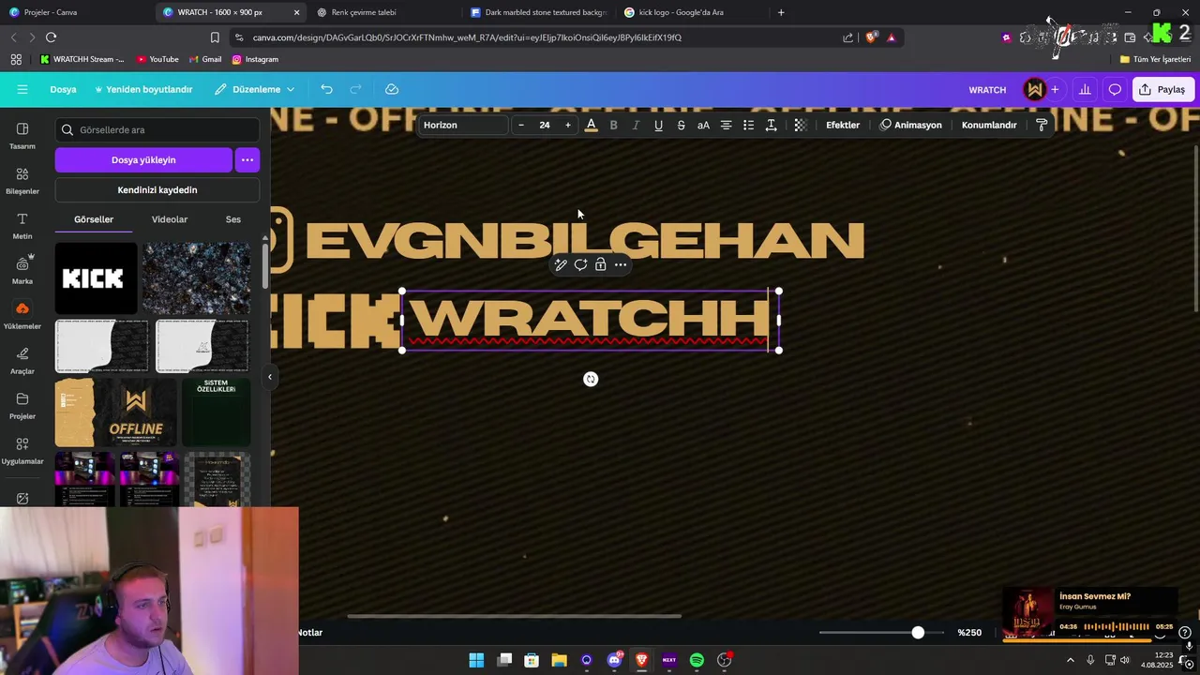The image size is (1200, 675).
Task: Open File Explorer from the taskbar
Action: click(559, 660)
